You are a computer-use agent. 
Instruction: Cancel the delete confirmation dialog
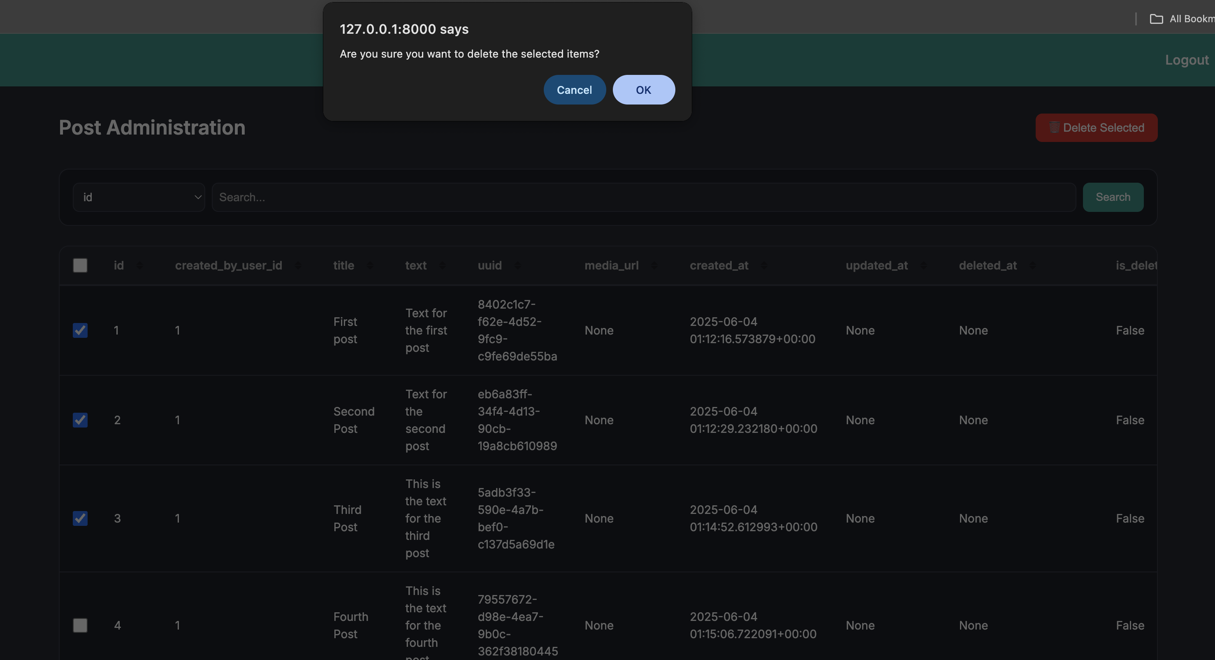point(574,90)
